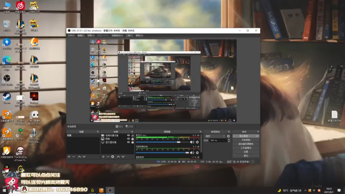Pop out the Controls dock
The height and width of the screenshot is (194, 345).
[x=258, y=131]
